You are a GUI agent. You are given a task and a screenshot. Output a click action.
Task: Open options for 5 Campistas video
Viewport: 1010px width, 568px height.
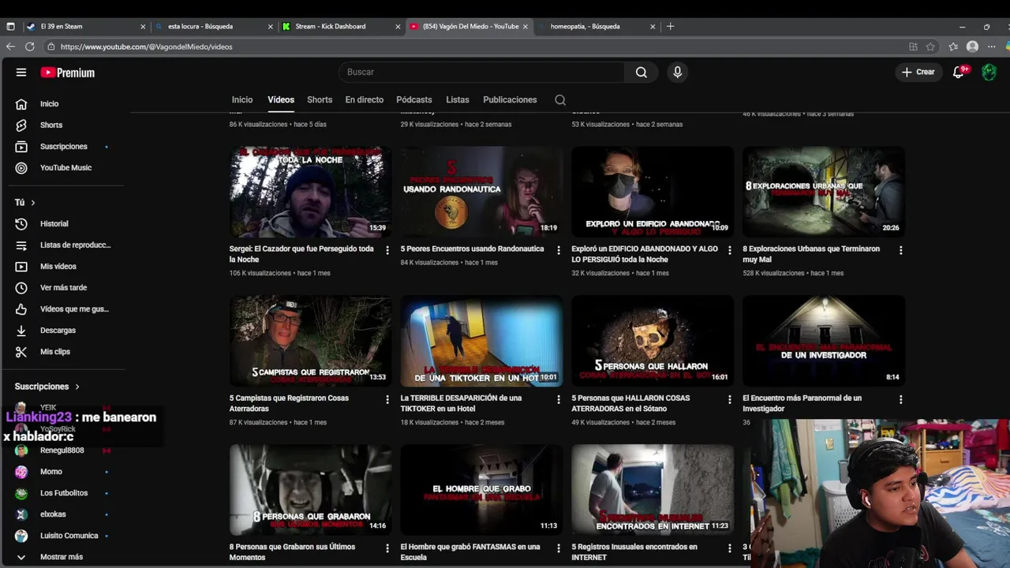click(x=387, y=399)
